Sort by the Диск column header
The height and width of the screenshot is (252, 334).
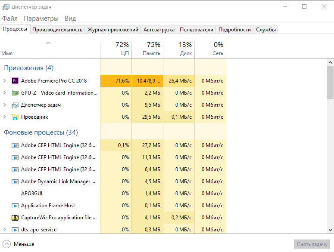(x=179, y=49)
